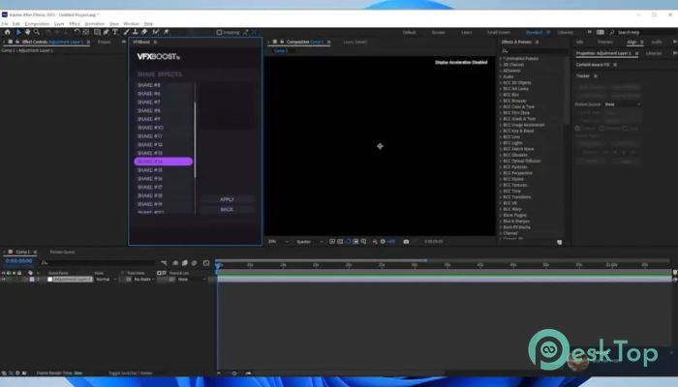Expand the BCC Lights category
The width and height of the screenshot is (678, 387).
(501, 142)
